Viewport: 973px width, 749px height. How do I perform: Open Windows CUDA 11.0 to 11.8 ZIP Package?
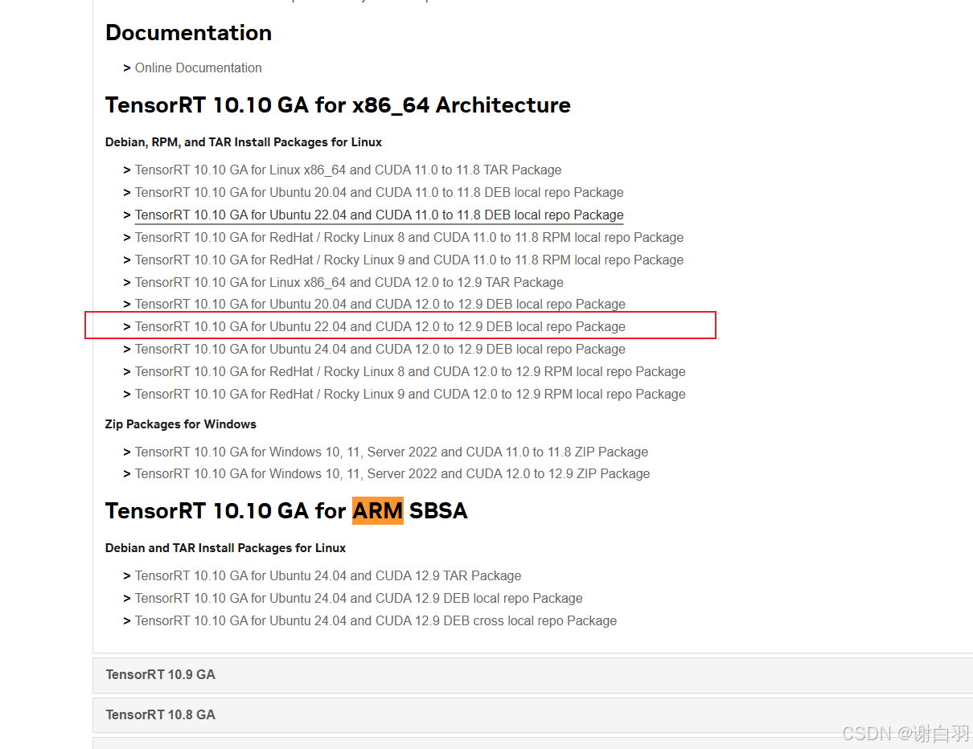tap(392, 452)
